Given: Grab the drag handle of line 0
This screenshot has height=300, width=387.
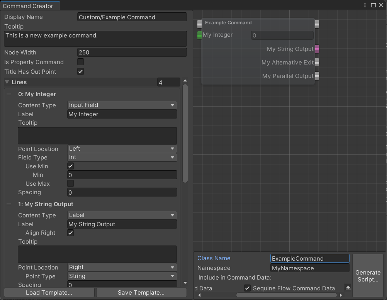Looking at the screenshot, I should [x=9, y=94].
